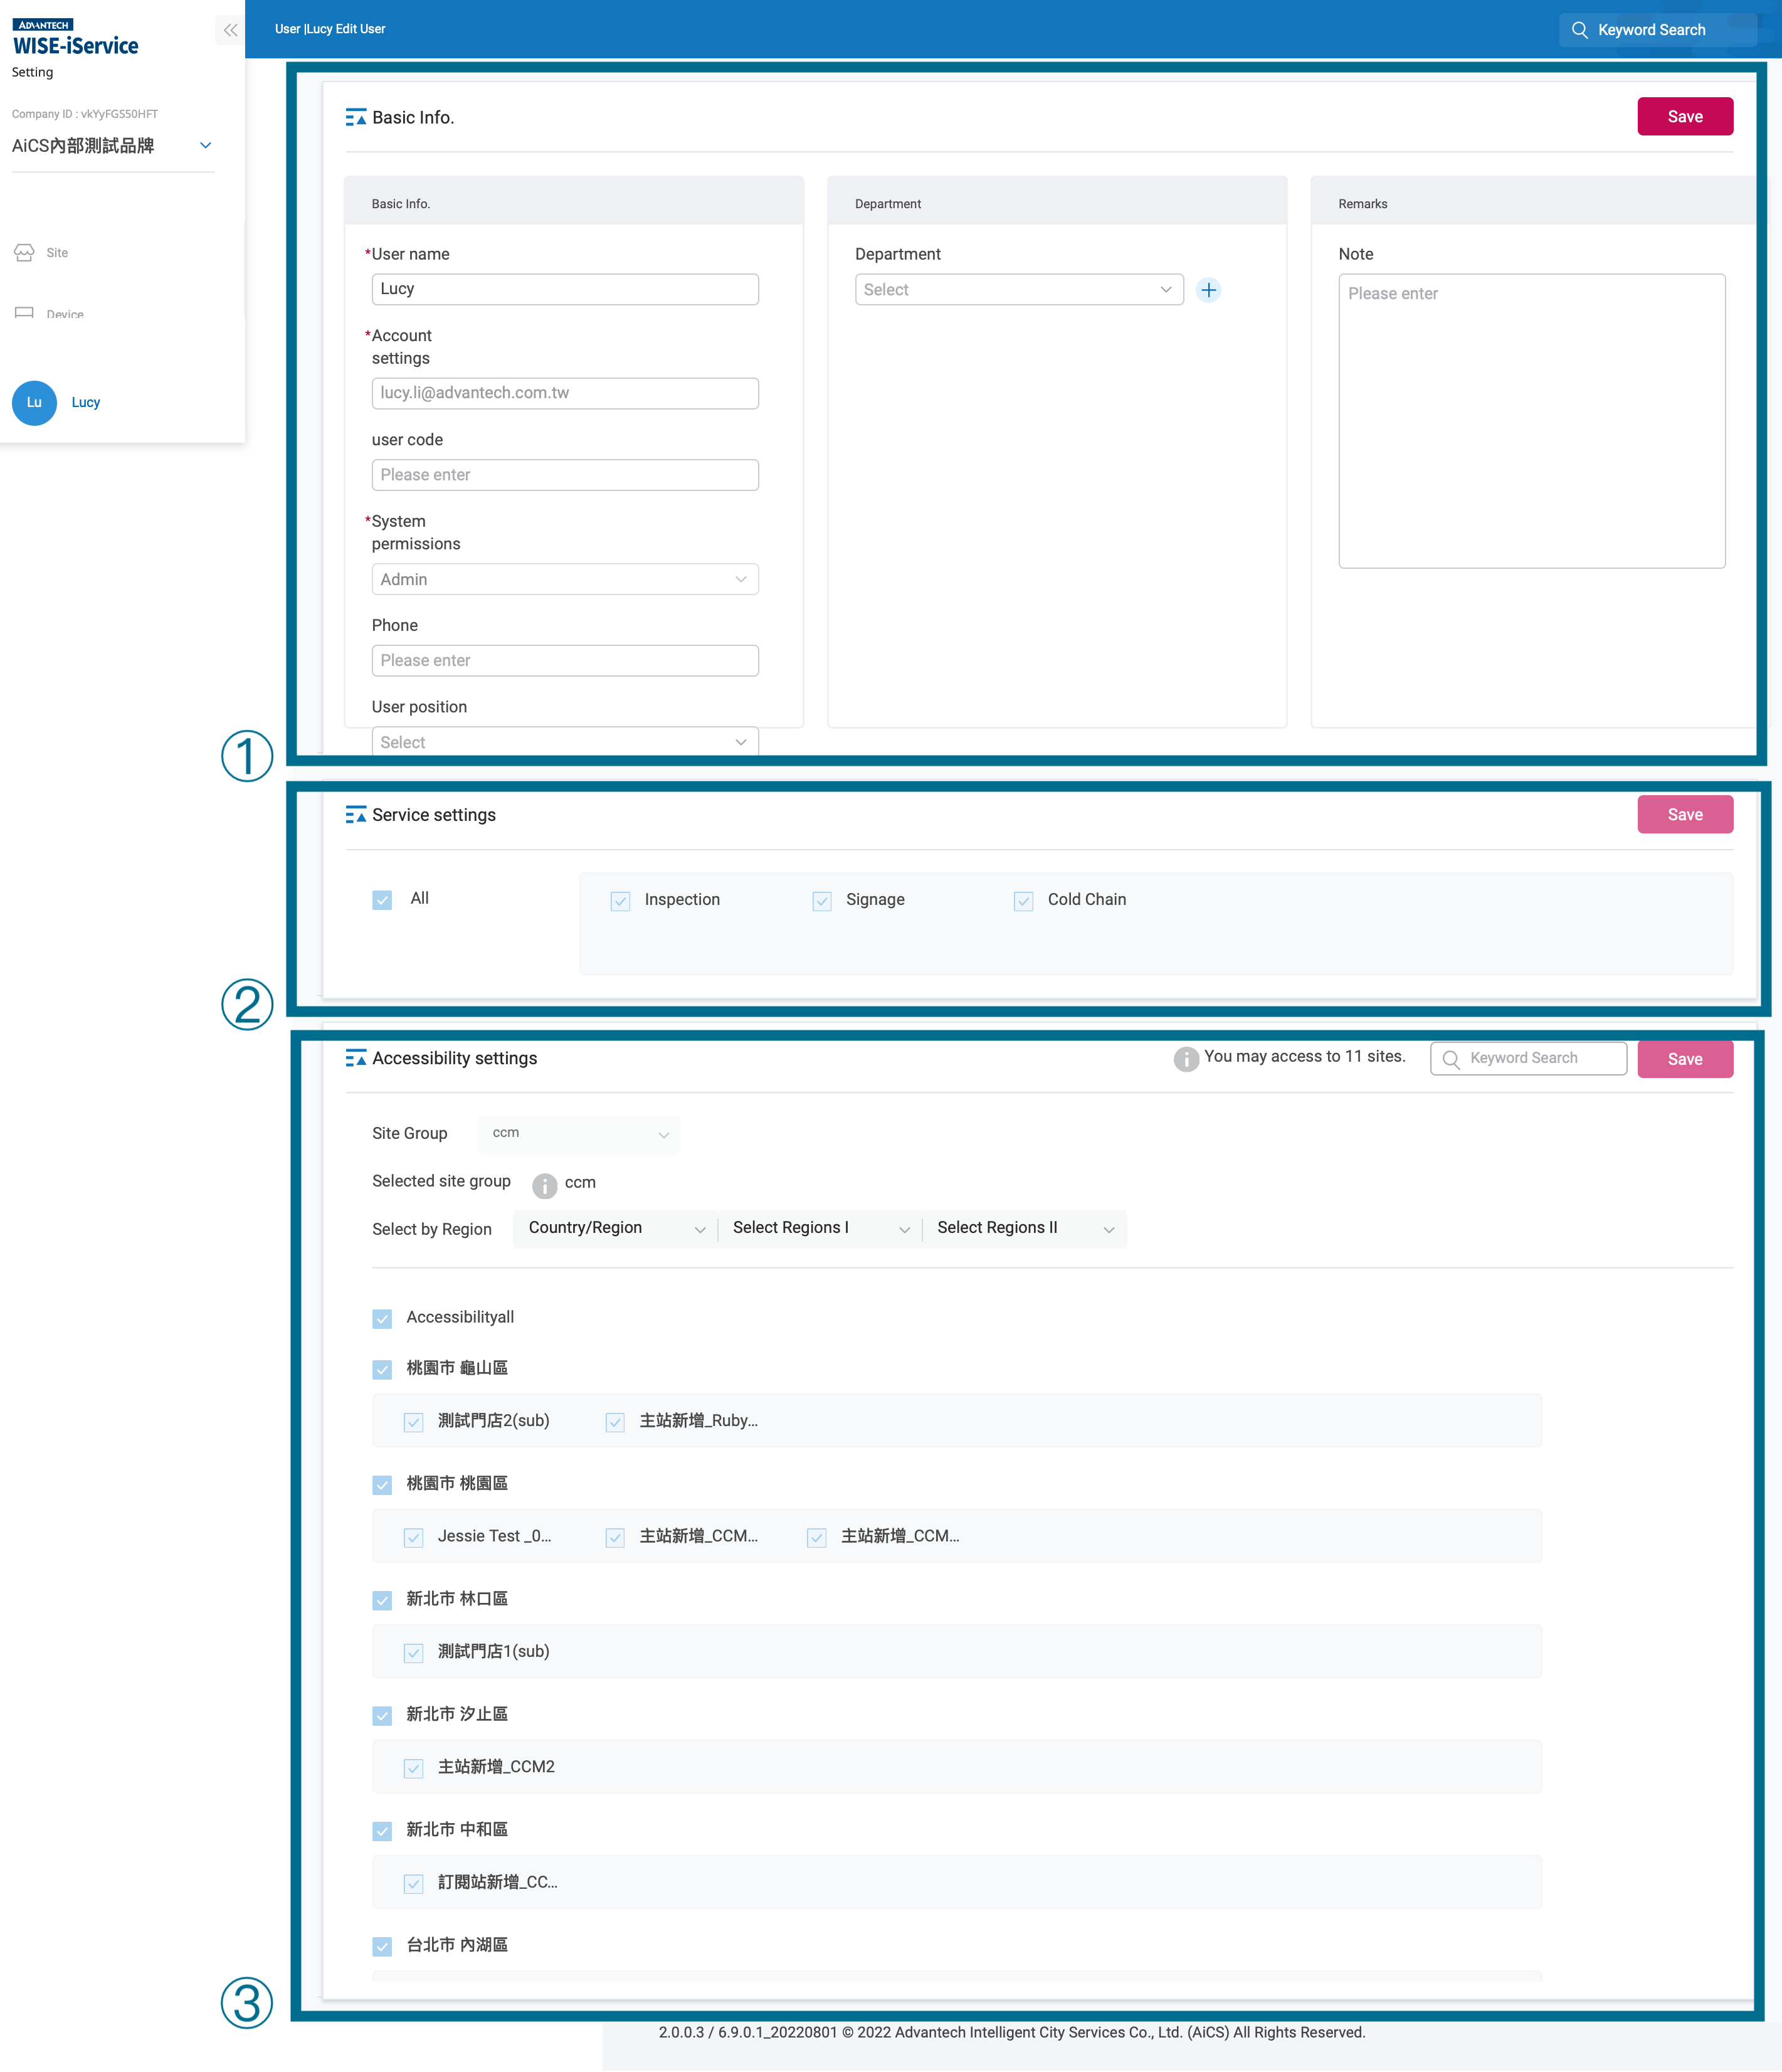1782x2072 pixels.
Task: Add a new department with the plus icon
Action: click(1209, 289)
